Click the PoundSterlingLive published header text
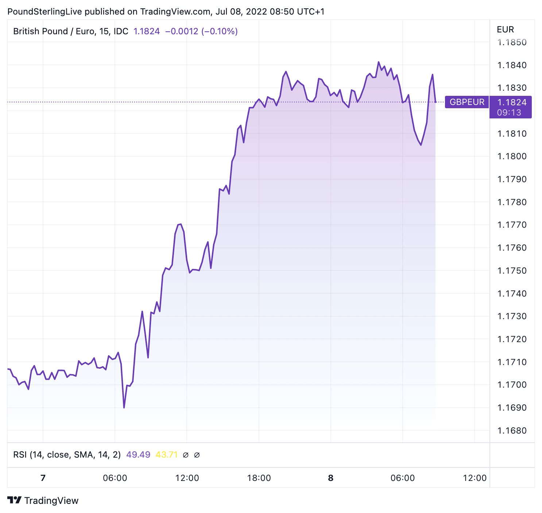The width and height of the screenshot is (542, 513). point(166,12)
